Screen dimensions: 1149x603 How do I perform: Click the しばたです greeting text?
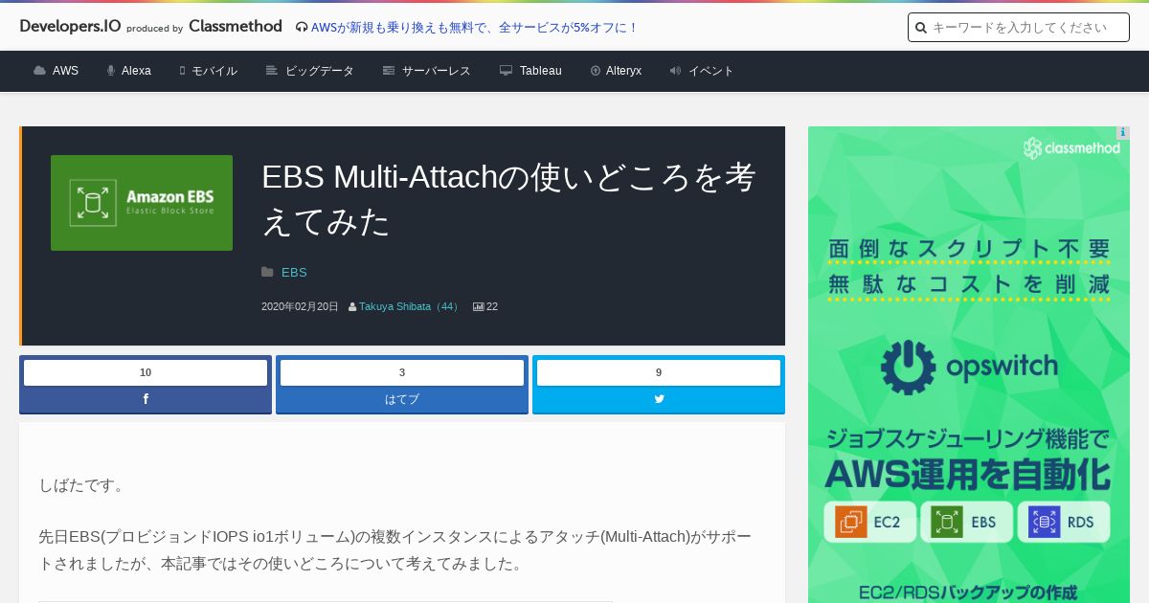click(x=83, y=485)
